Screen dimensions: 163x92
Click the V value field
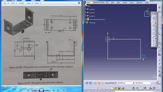[143, 83]
